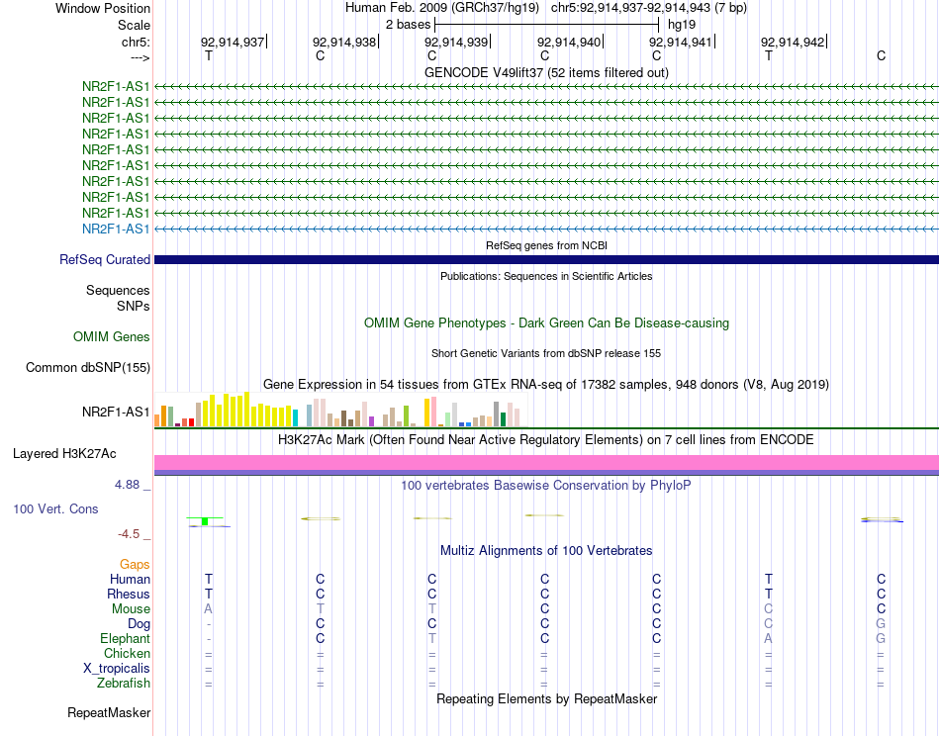Click the -4.5 lower conservation scale value

tap(129, 534)
